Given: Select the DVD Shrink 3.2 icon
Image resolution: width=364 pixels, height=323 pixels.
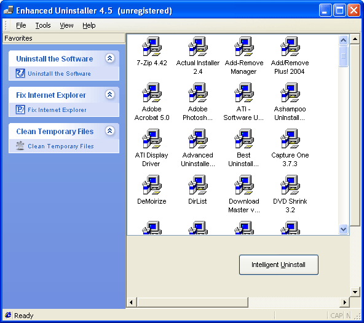Looking at the screenshot, I should point(290,185).
